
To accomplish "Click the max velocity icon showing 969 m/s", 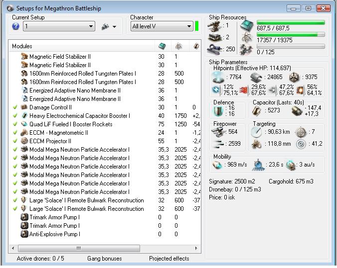I will (x=217, y=165).
